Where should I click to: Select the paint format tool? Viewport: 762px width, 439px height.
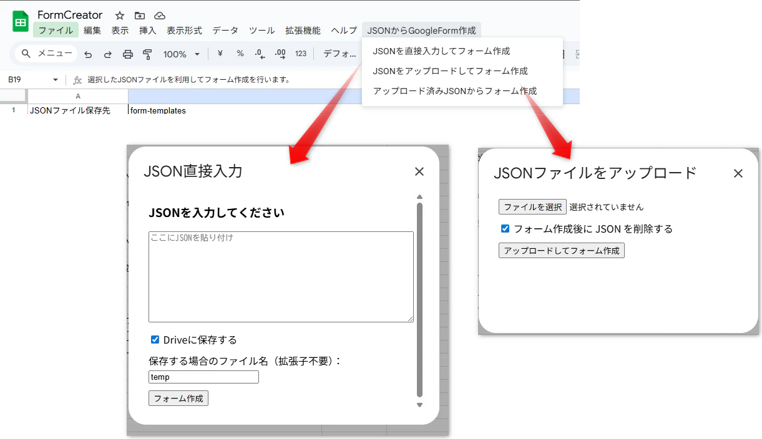[148, 54]
